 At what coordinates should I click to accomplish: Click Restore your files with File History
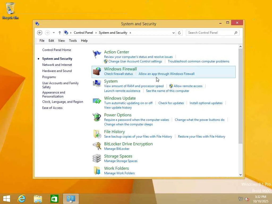click(x=202, y=137)
